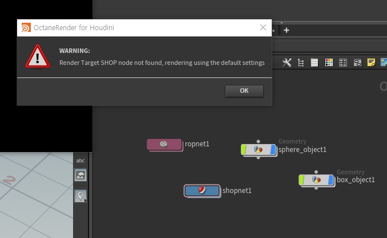This screenshot has height=238, width=387.
Task: Click the sphere_object1 top input connector
Action: click(258, 142)
